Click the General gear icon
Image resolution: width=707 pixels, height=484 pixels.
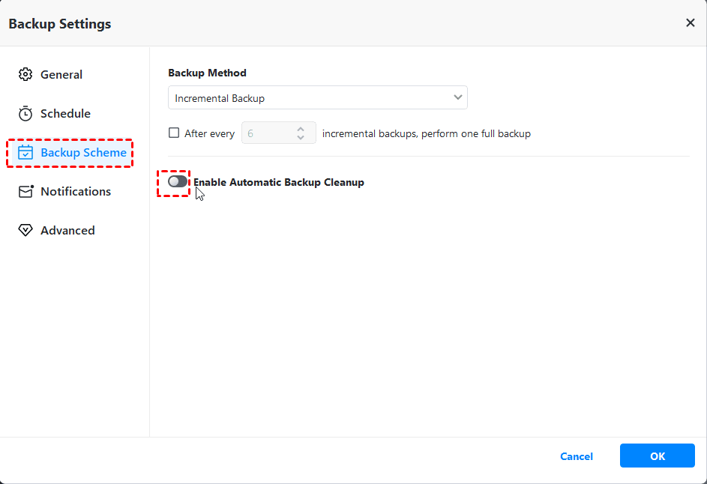click(25, 75)
